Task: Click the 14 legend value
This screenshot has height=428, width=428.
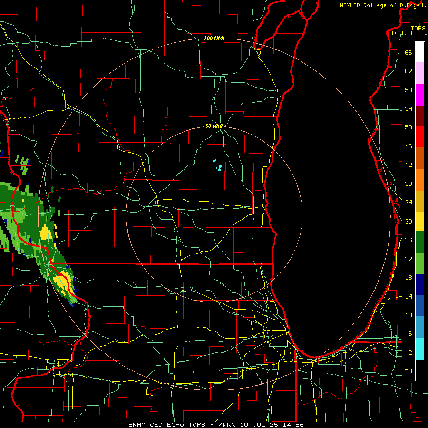Action: 409,296
